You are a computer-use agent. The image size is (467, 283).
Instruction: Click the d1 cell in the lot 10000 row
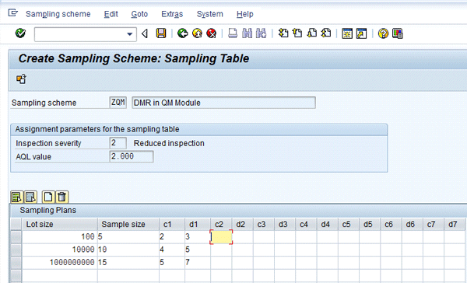(x=198, y=250)
